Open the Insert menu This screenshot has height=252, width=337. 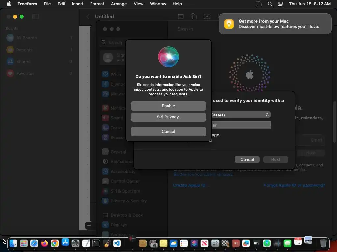[x=78, y=4]
